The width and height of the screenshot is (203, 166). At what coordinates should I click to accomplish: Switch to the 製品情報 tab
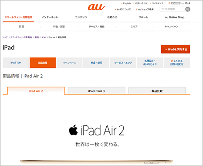click(43, 63)
